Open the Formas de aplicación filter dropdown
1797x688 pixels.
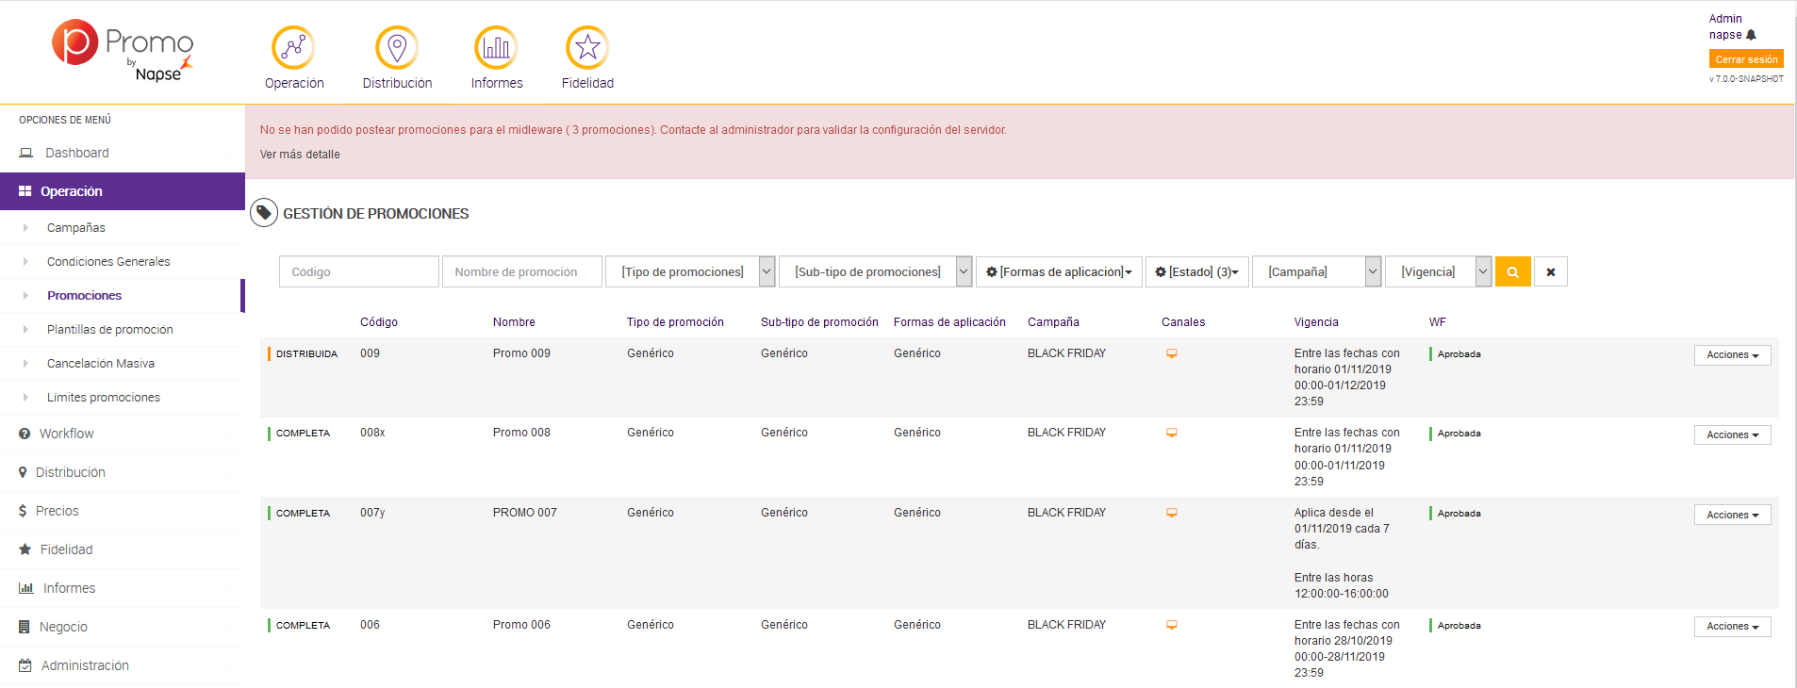(x=1059, y=271)
